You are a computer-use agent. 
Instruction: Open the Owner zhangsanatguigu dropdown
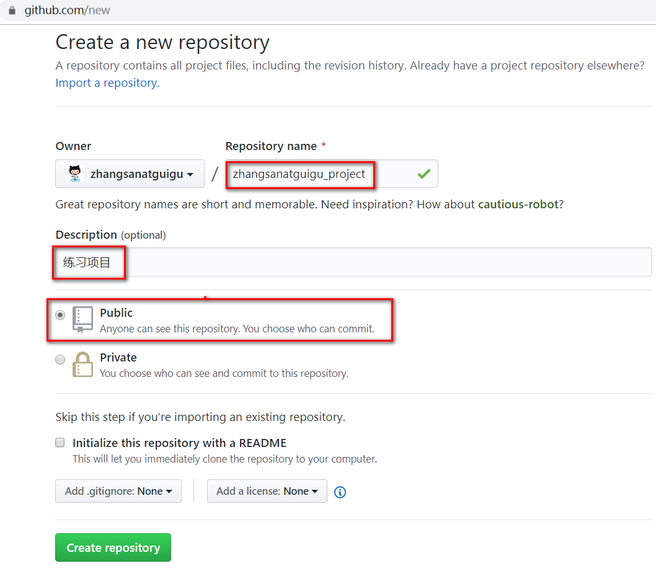tap(130, 174)
